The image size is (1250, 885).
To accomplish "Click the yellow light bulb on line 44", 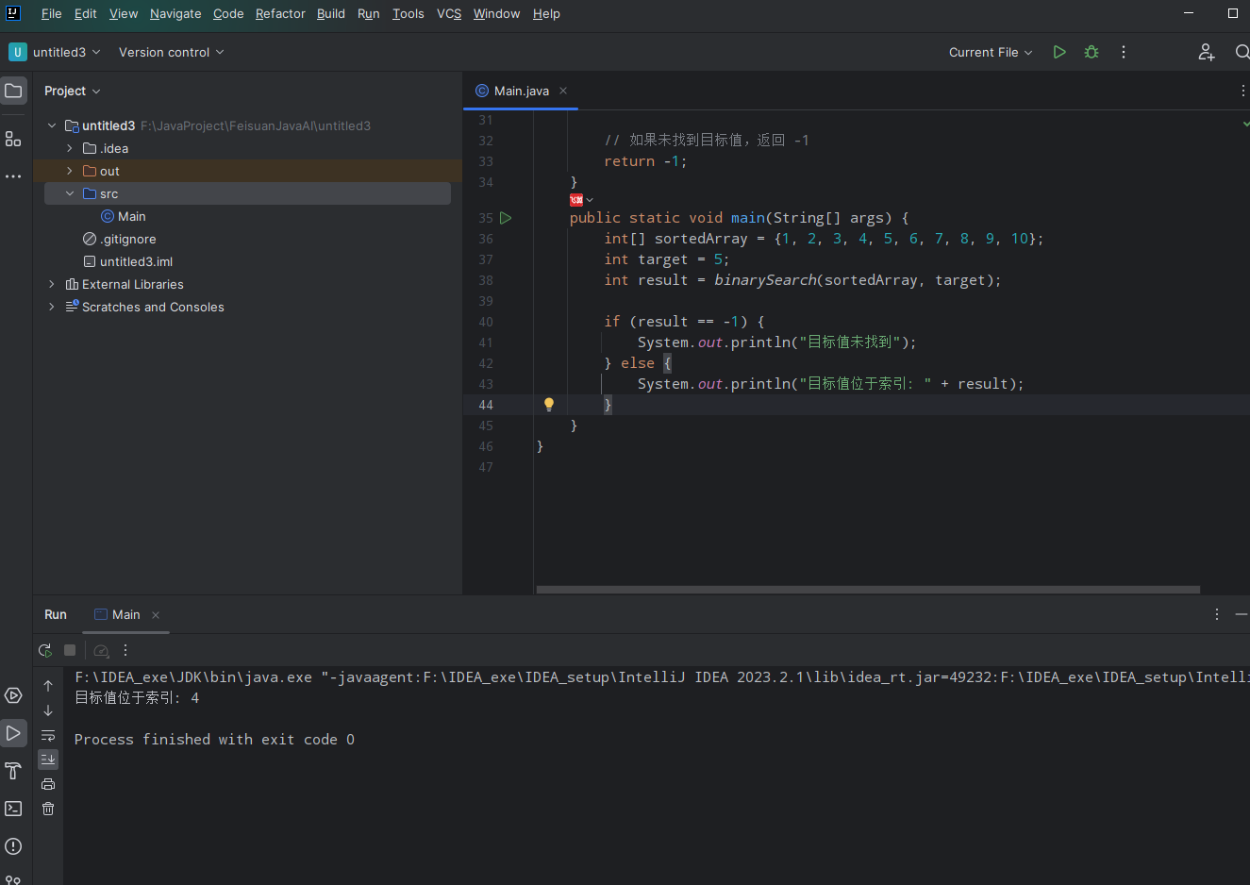I will coord(549,405).
